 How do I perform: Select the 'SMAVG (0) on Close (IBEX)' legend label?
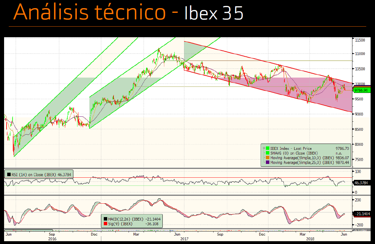pos(294,153)
